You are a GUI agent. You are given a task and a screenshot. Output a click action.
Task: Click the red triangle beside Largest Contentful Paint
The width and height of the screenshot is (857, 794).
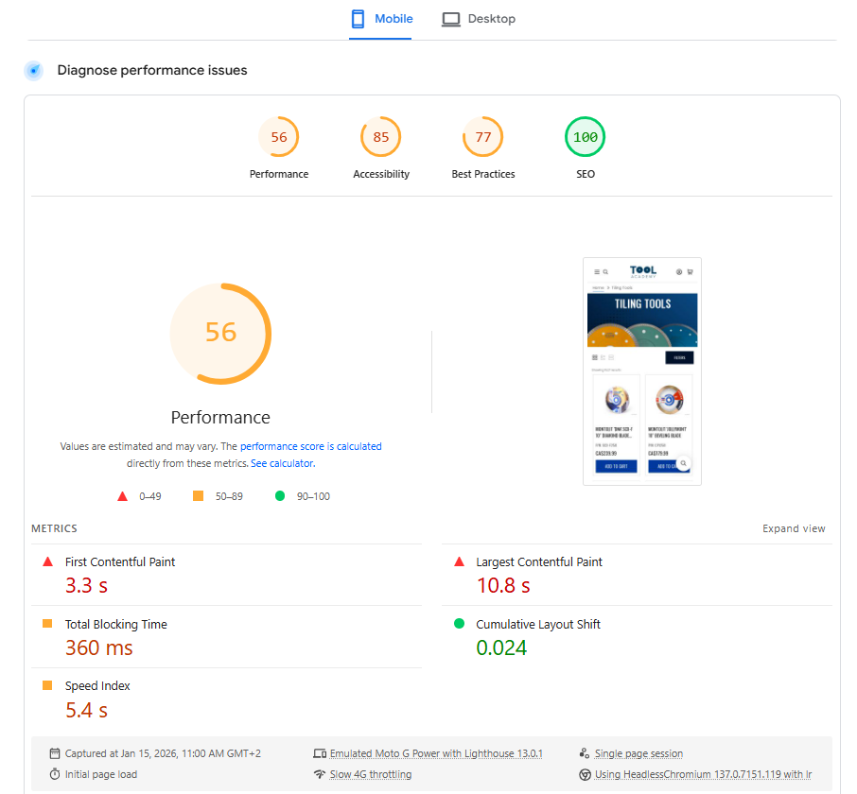pyautogui.click(x=459, y=561)
